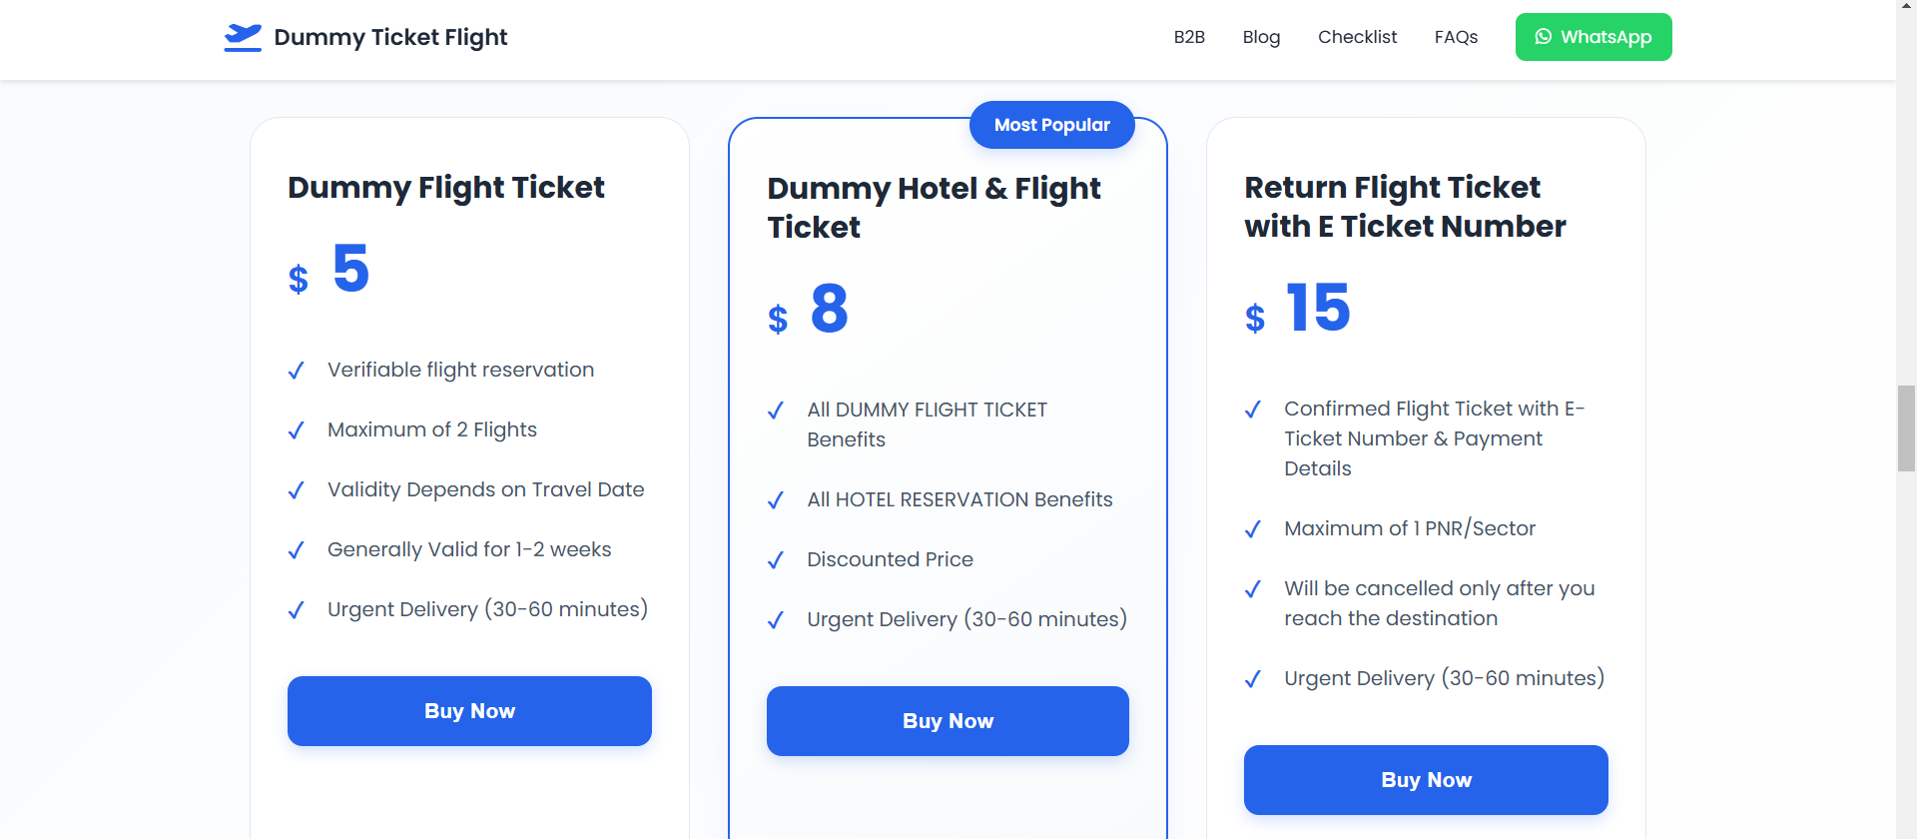Open the B2B menu item
Viewport: 1917px width, 839px height.
click(x=1189, y=37)
